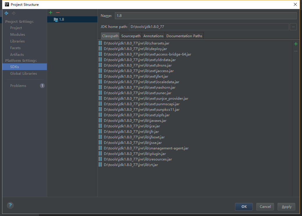Click the forward arrow navigation icon
This screenshot has height=216, width=302.
pos(13,13)
